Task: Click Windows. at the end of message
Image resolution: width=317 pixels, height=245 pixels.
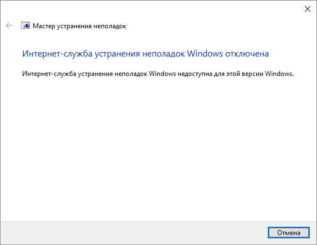Action: pyautogui.click(x=279, y=74)
